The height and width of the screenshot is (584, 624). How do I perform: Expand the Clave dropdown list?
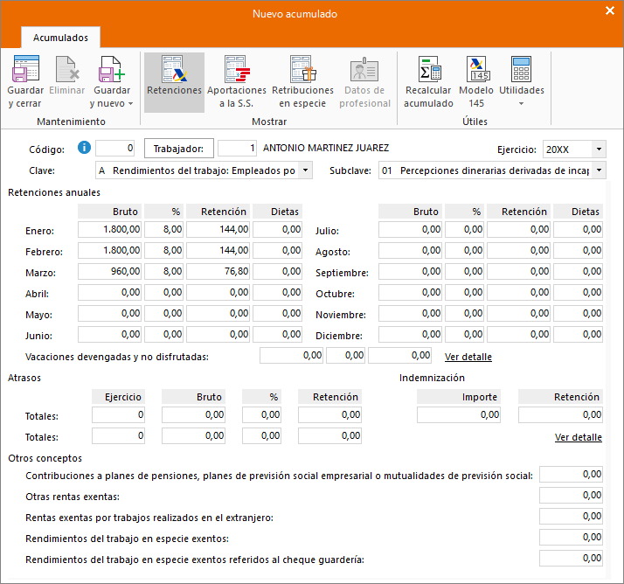pos(305,170)
